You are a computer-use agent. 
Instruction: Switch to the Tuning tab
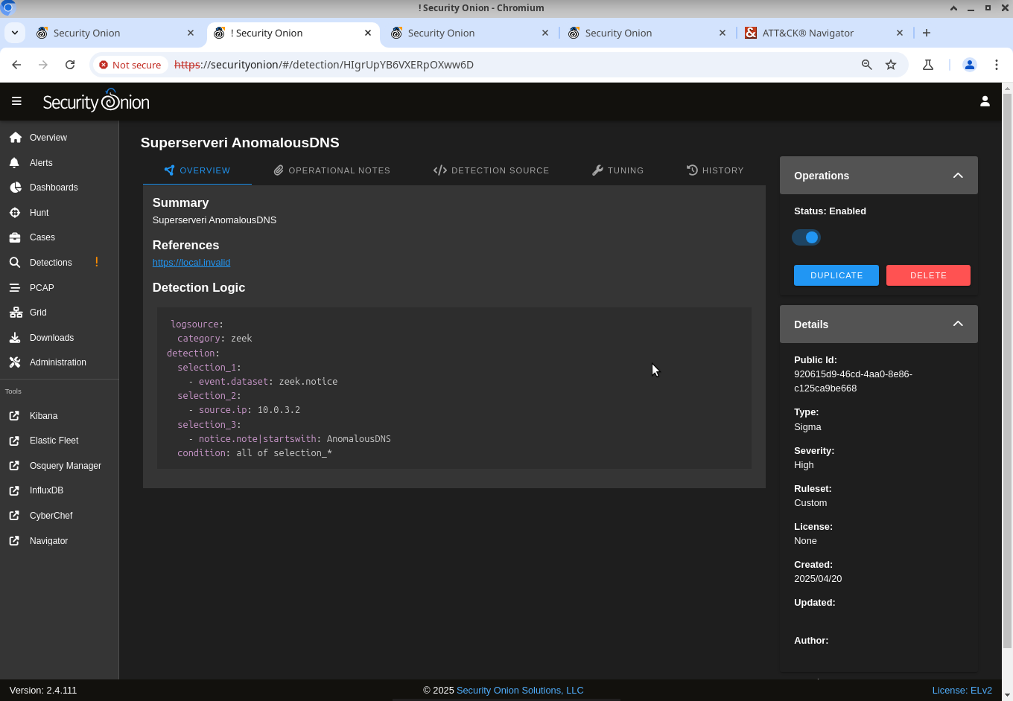pyautogui.click(x=617, y=170)
